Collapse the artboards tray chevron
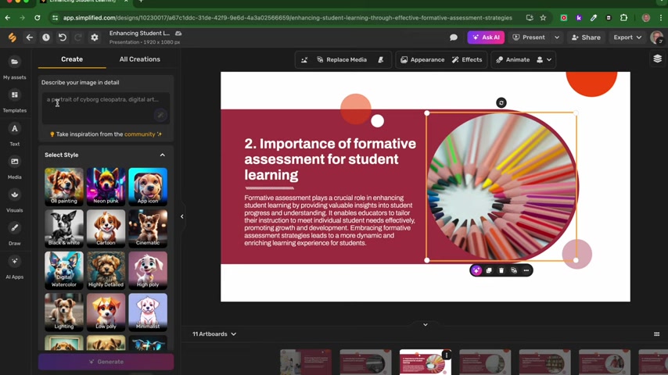This screenshot has height=375, width=668. [426, 325]
